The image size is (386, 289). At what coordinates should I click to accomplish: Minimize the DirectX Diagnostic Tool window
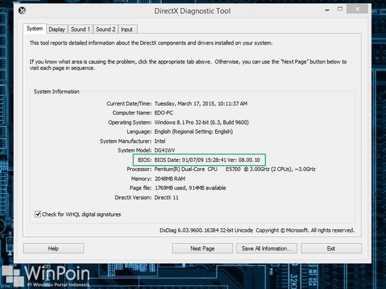(327, 10)
